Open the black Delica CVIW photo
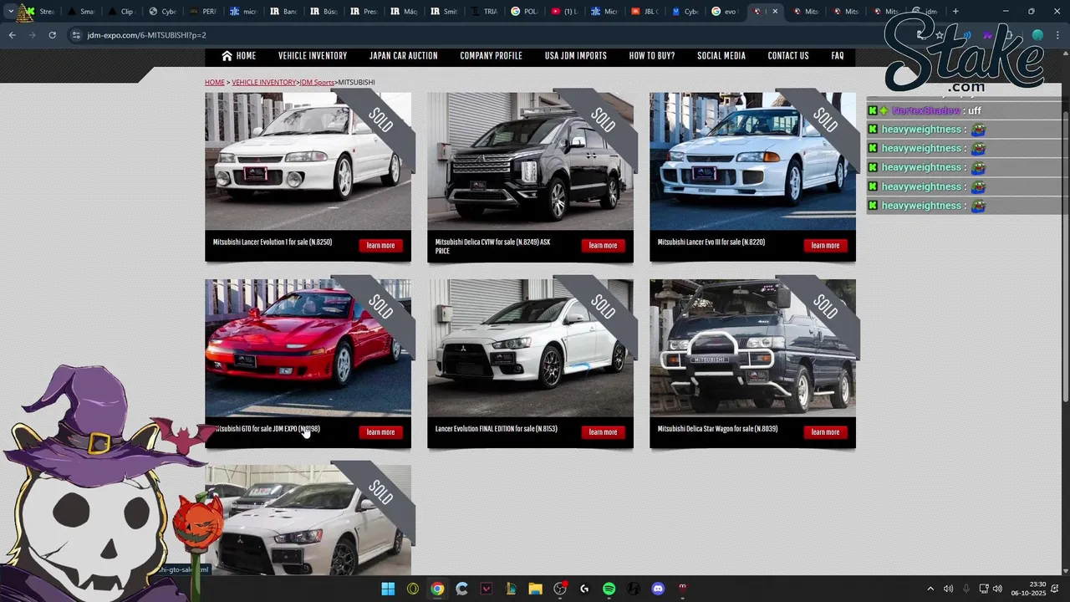 pyautogui.click(x=530, y=161)
